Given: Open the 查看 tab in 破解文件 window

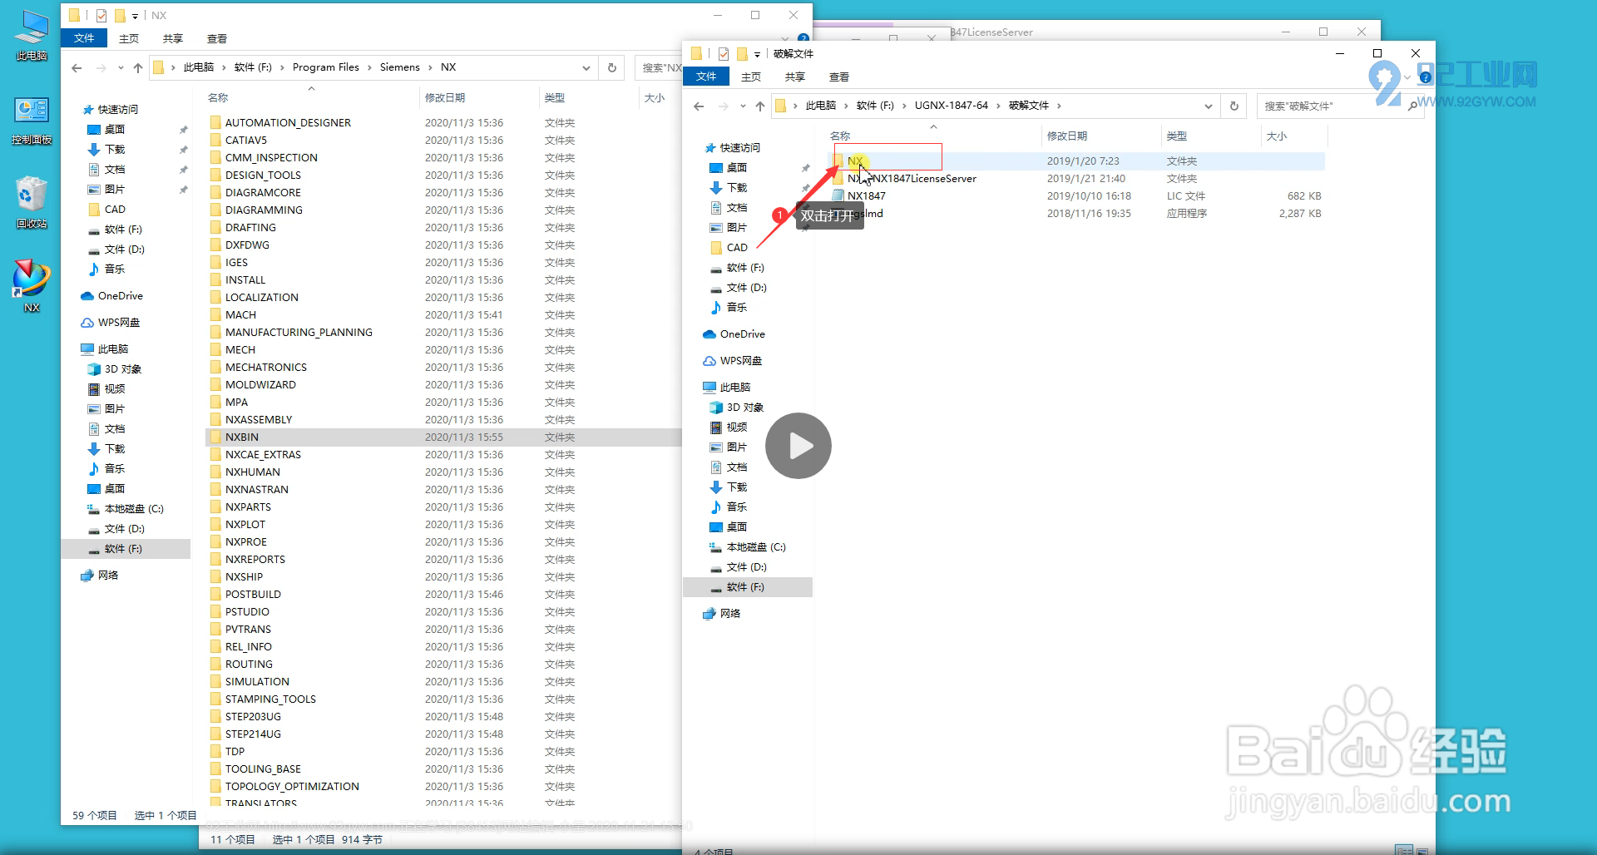Looking at the screenshot, I should pos(839,77).
